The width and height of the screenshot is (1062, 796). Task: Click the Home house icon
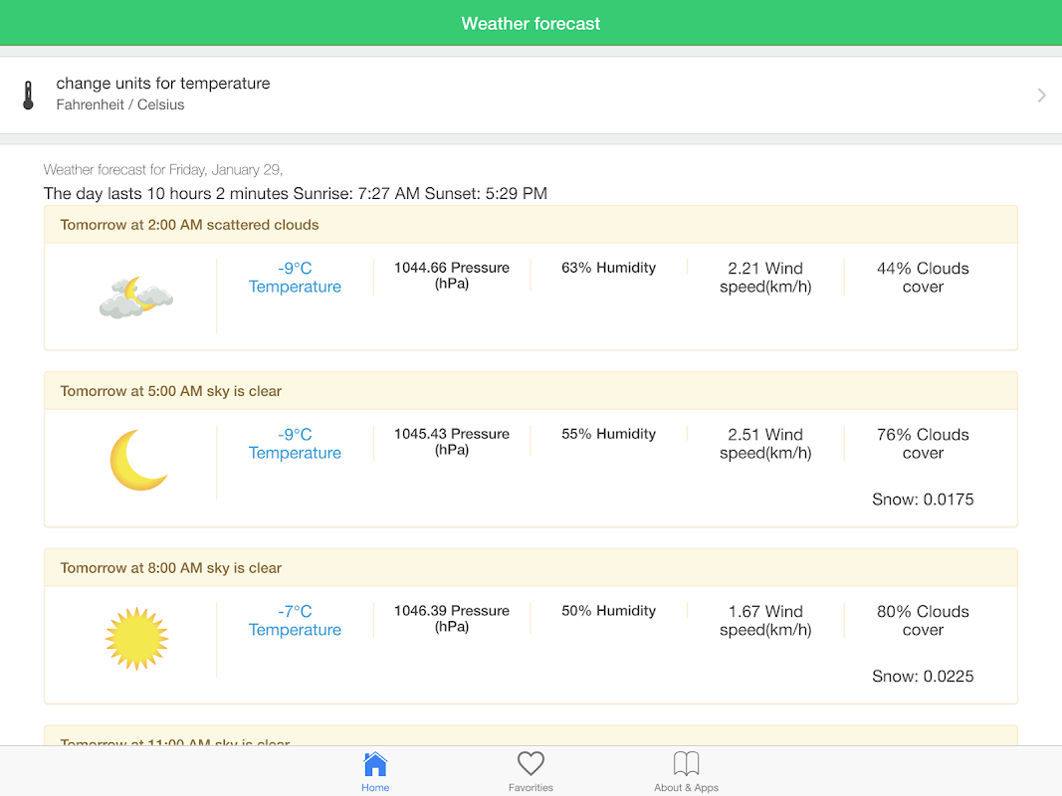click(x=375, y=764)
